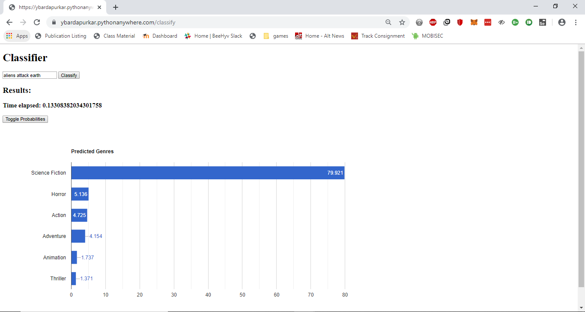
Task: Click the text input containing 'aliens attack earth'
Action: (x=30, y=75)
